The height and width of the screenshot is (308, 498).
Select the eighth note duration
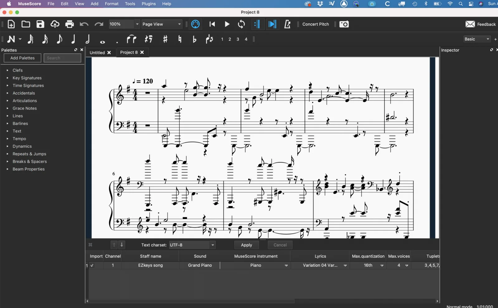[x=59, y=39]
